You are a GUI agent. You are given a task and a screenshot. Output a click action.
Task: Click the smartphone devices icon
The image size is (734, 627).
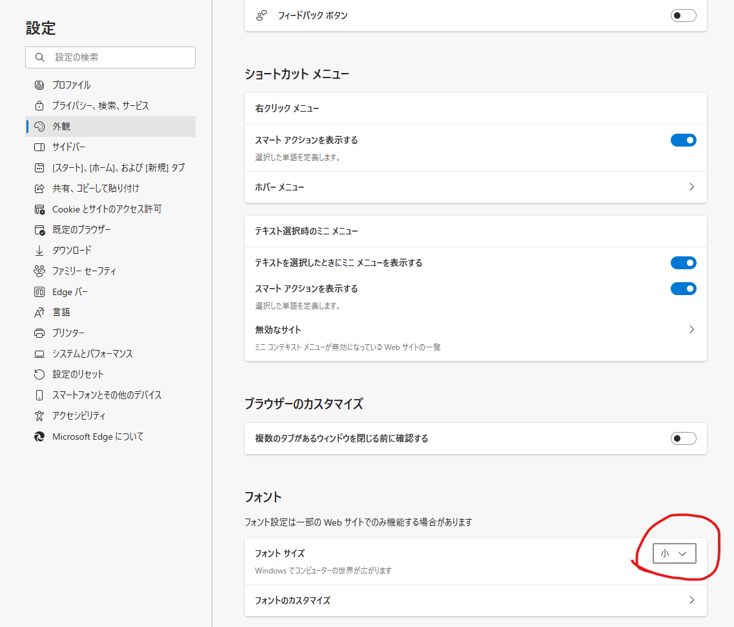click(39, 395)
